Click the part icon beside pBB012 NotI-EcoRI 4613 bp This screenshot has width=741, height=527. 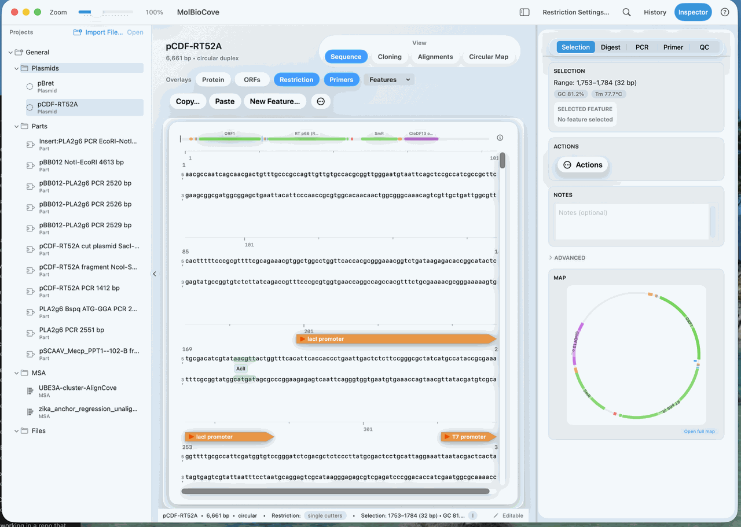pyautogui.click(x=31, y=165)
